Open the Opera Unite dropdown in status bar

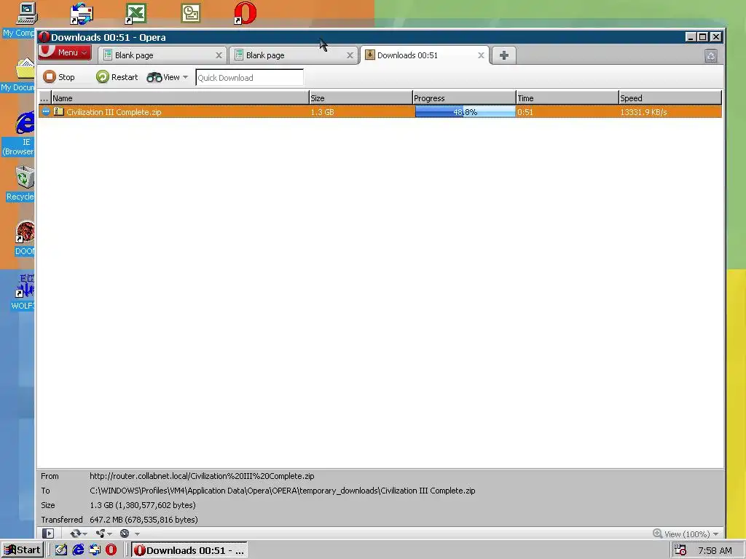point(103,534)
